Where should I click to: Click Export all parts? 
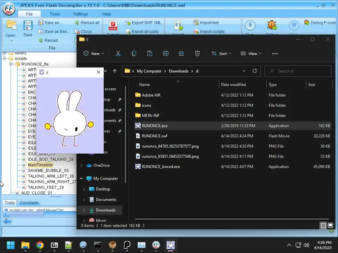tap(142, 31)
